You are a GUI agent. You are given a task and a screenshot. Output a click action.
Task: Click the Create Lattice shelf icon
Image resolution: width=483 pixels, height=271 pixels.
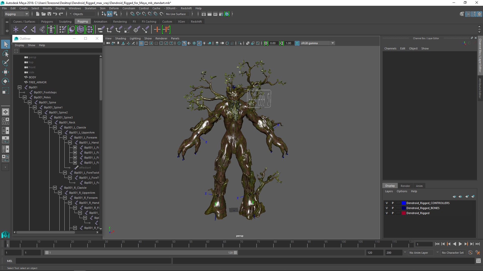point(80,30)
